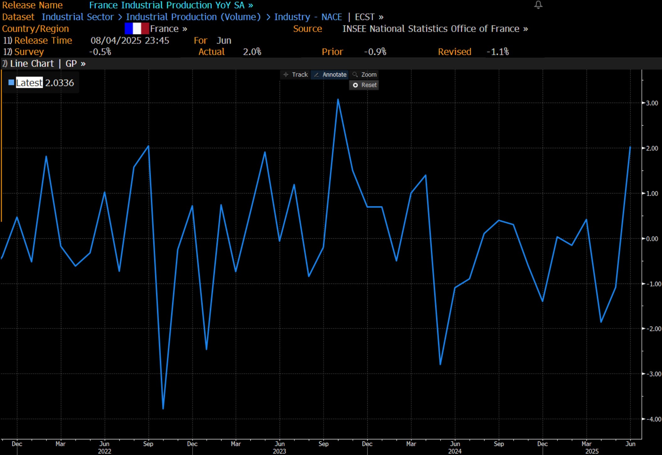Screen dimensions: 662x455
Task: Click the Revised -1.1% value
Action: [x=497, y=52]
